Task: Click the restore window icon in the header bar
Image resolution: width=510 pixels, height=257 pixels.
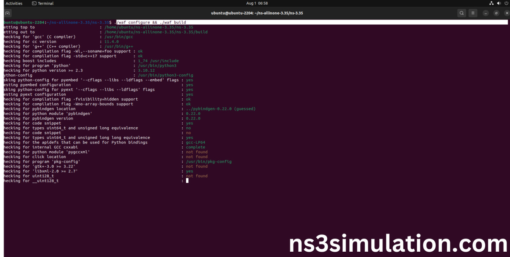Action: tap(496, 13)
